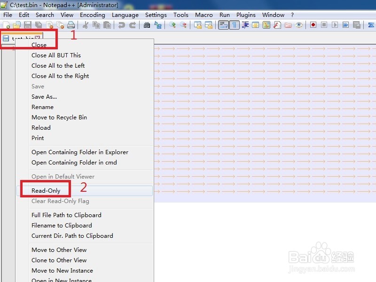Click the Redo arrow icon
Image resolution: width=376 pixels, height=282 pixels.
tap(133, 25)
